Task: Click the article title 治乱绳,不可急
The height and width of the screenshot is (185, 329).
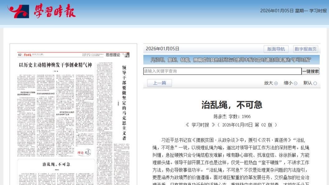Action: click(232, 105)
